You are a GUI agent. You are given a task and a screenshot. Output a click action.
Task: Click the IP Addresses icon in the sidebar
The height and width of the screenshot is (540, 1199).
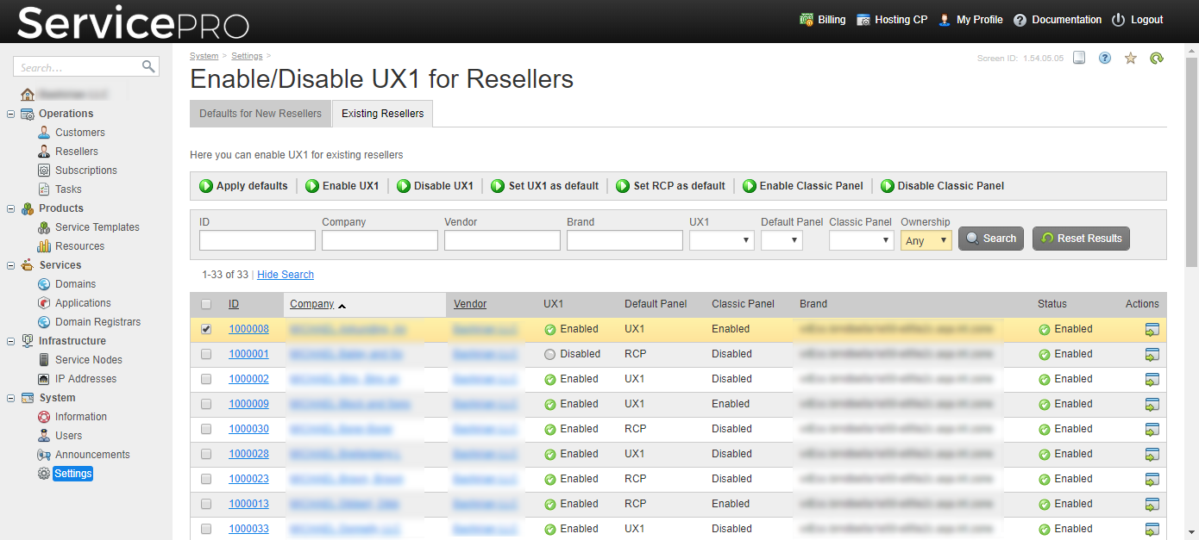44,379
